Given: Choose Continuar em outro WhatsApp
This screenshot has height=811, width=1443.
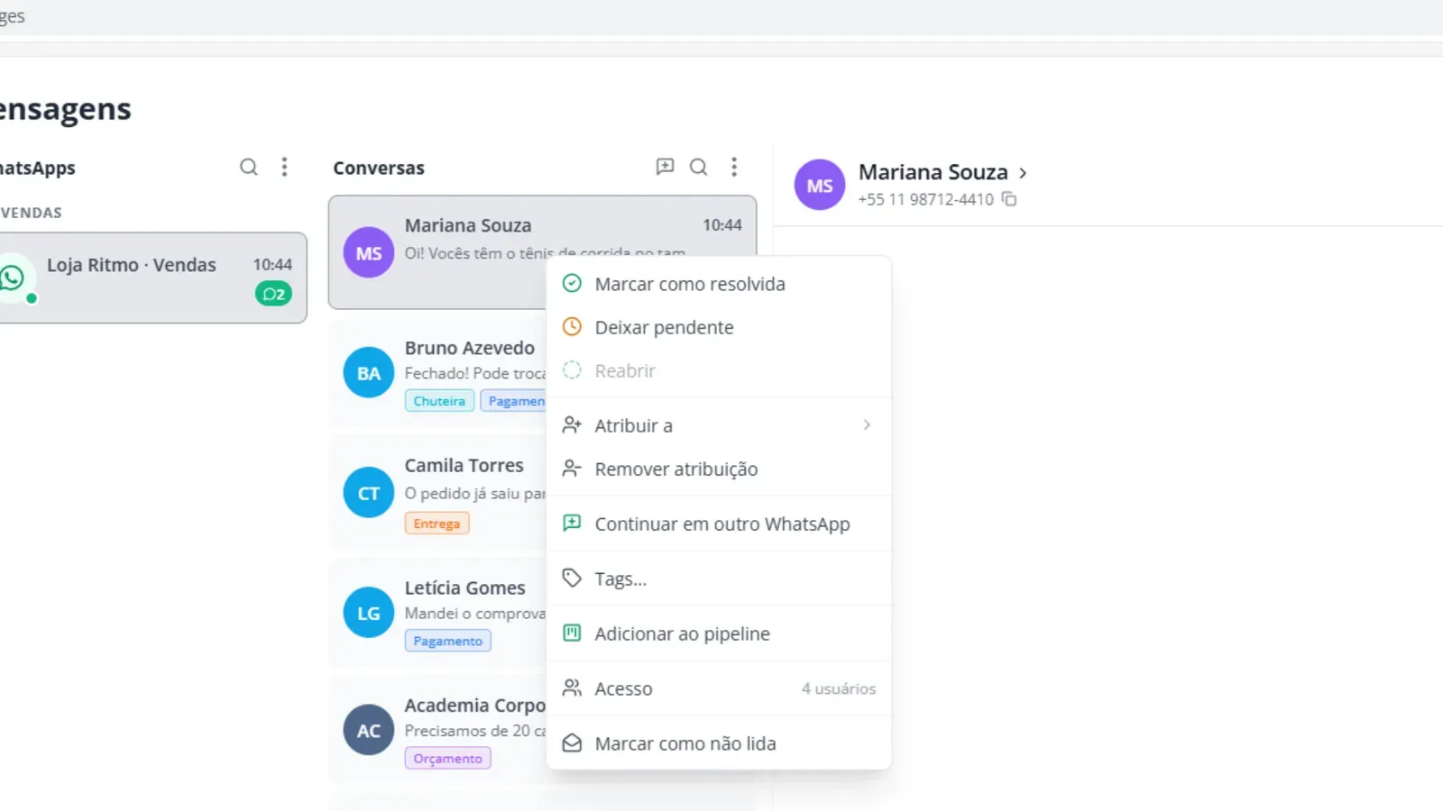Looking at the screenshot, I should (719, 524).
